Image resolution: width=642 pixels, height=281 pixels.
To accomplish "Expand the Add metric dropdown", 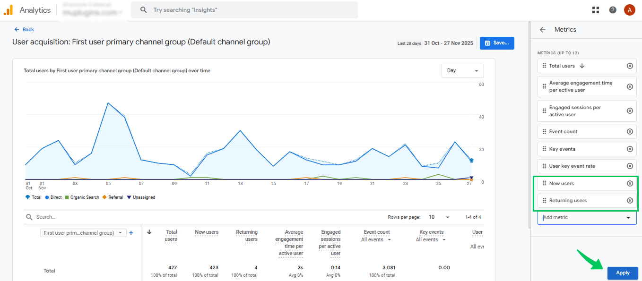I will point(587,218).
